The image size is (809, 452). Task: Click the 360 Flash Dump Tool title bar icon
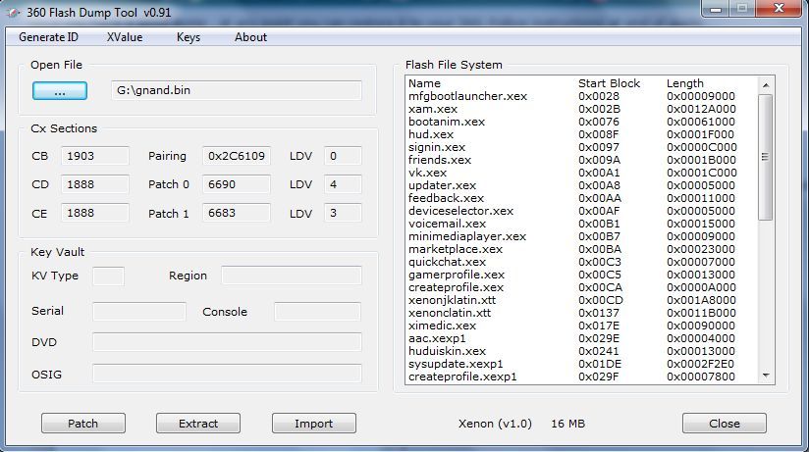pyautogui.click(x=13, y=13)
